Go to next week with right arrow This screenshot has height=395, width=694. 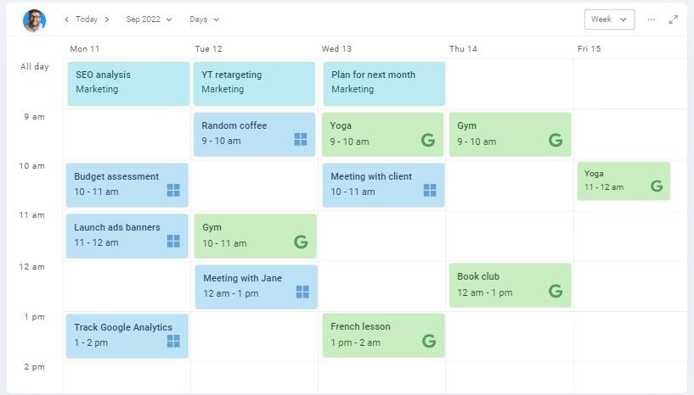(107, 19)
